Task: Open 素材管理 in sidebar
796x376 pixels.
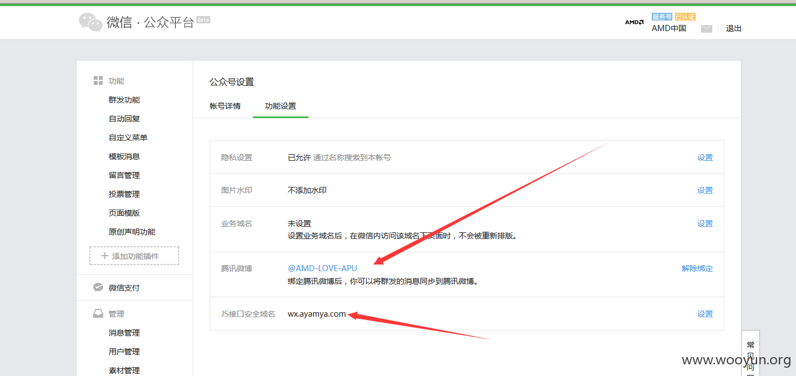Action: coord(124,370)
